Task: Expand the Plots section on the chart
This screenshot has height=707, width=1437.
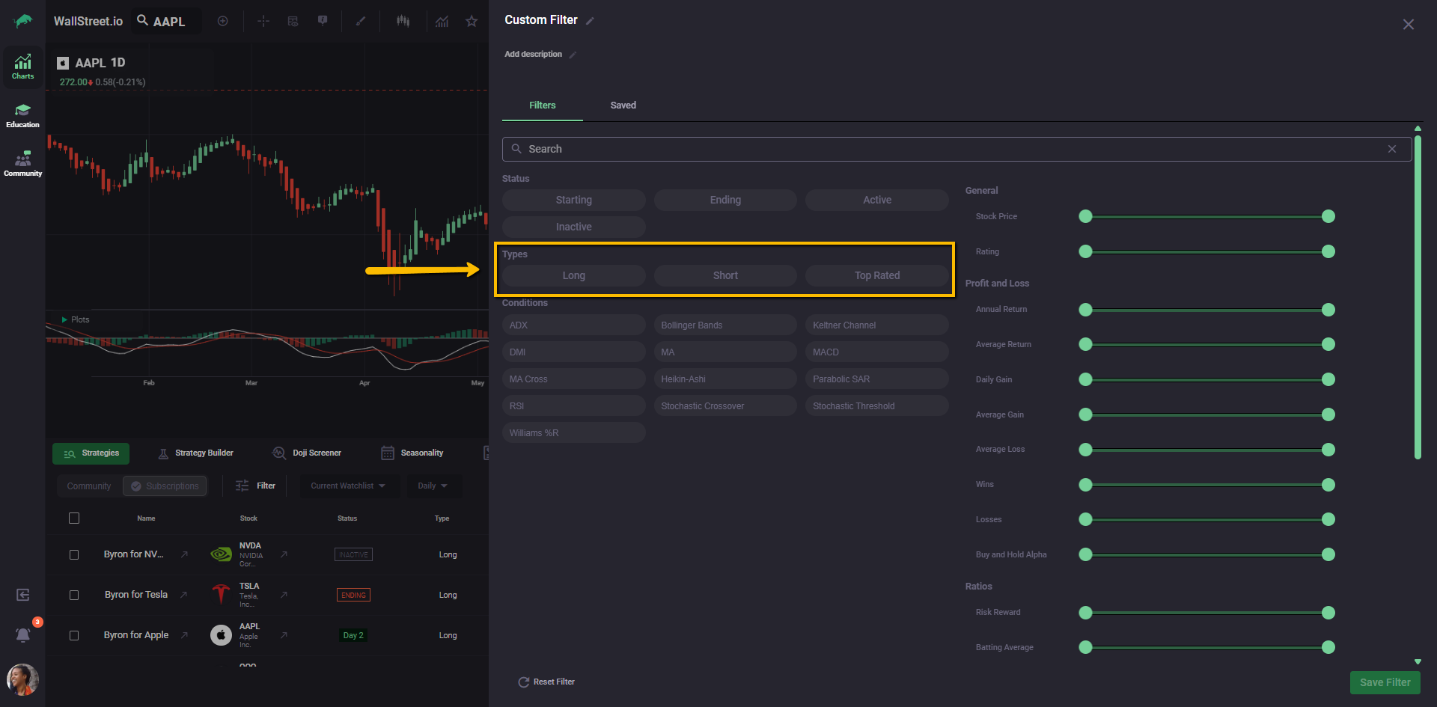Action: click(x=65, y=319)
